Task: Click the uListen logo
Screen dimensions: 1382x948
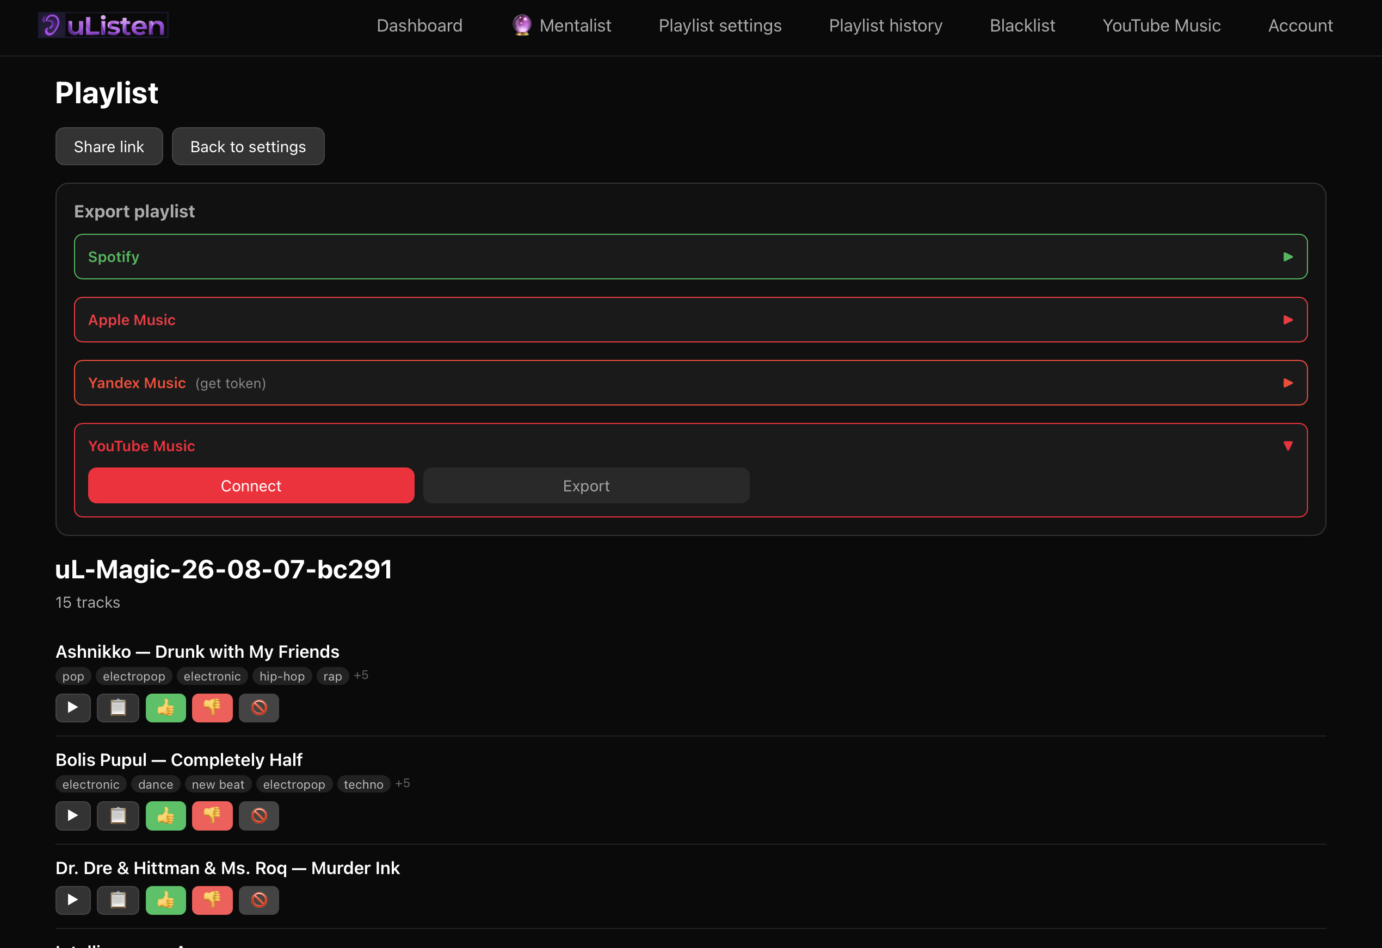Action: click(x=103, y=25)
